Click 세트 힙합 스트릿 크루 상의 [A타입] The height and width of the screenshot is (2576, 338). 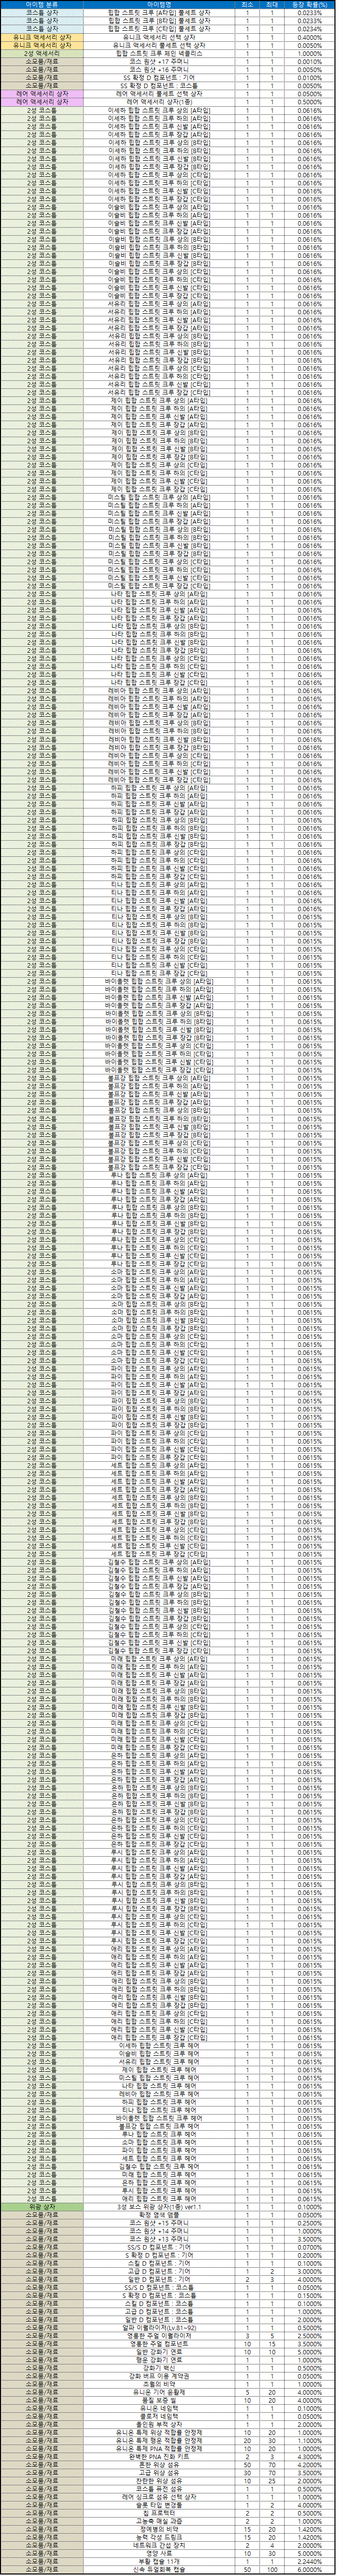160,1465
